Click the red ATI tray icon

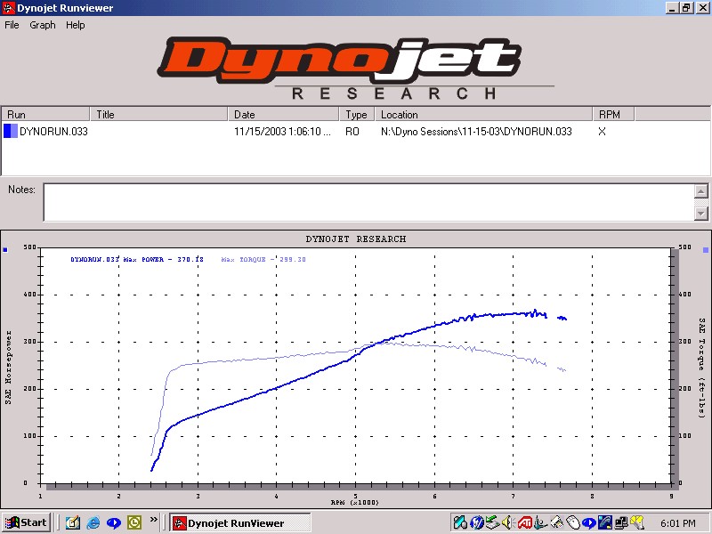pos(524,523)
